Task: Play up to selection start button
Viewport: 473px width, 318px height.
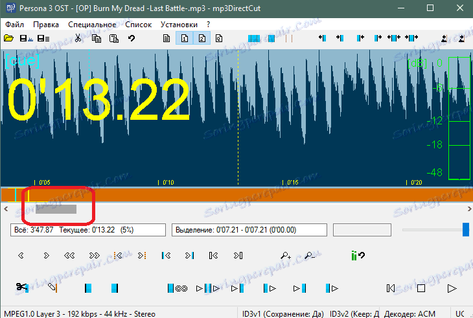Action: pos(237,288)
